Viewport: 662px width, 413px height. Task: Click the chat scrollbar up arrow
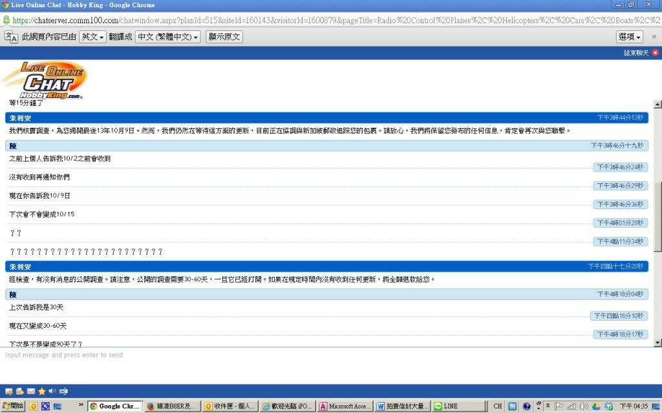[657, 105]
